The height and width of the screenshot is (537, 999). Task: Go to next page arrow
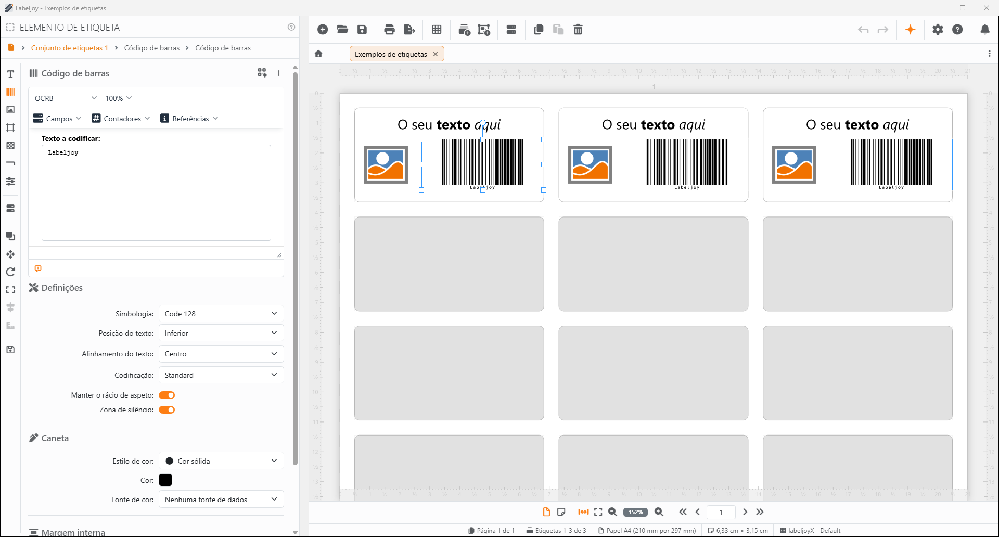(x=745, y=512)
